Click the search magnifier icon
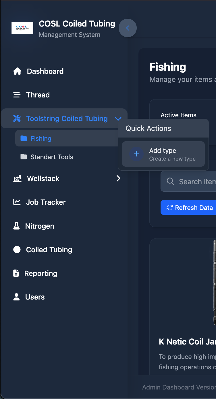216x399 pixels. (170, 181)
